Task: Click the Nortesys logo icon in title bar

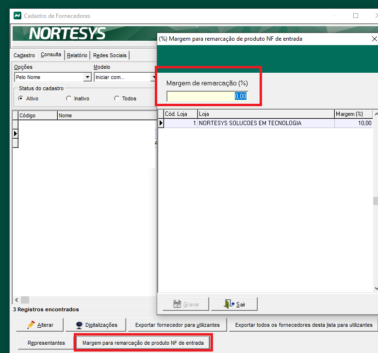Action: [17, 16]
